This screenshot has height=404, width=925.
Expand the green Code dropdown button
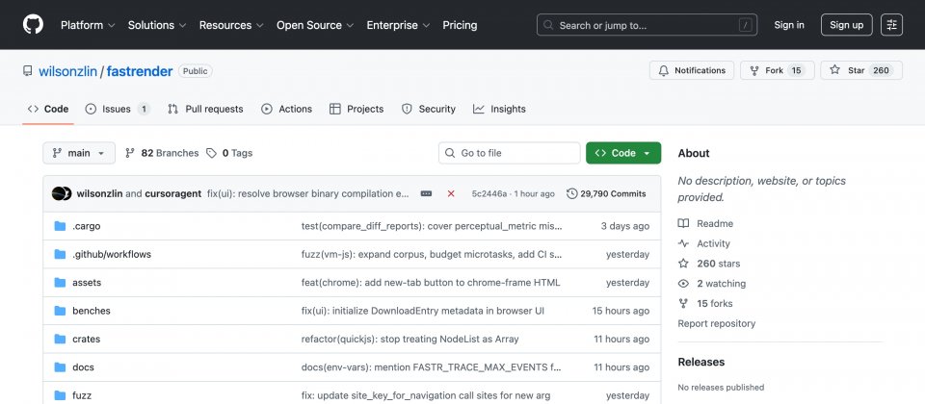622,153
